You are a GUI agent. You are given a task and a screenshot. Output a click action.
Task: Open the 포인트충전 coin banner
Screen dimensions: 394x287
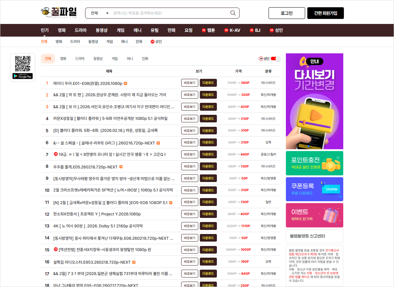tap(314, 163)
